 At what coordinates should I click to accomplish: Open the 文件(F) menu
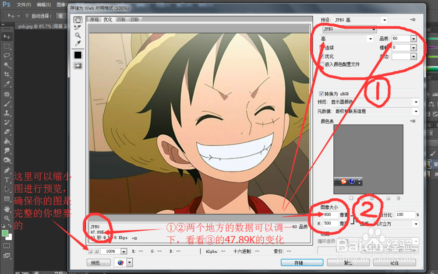(24, 5)
